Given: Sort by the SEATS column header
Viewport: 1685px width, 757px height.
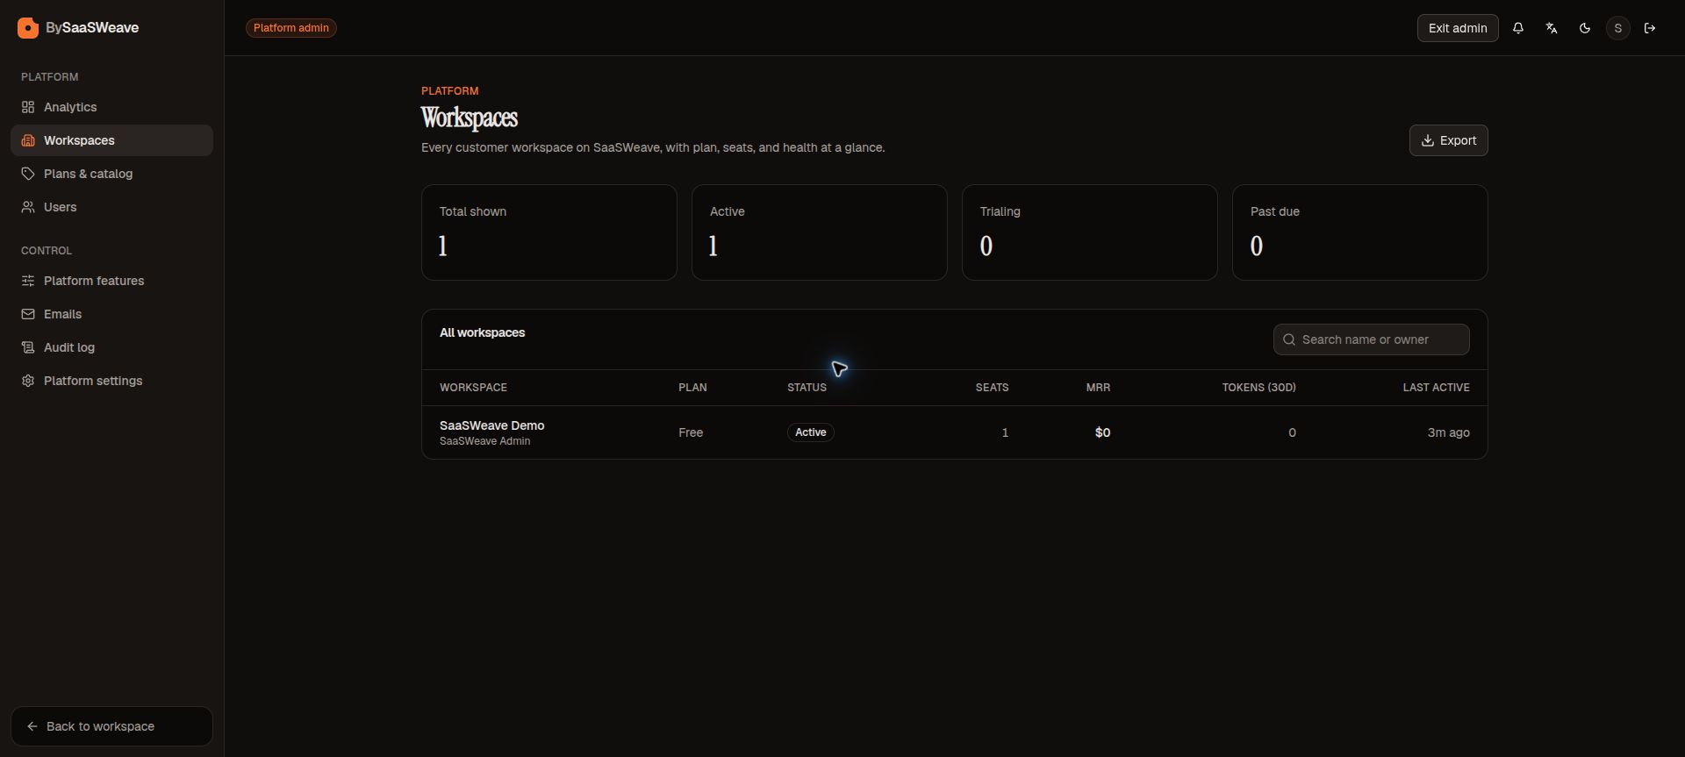Looking at the screenshot, I should point(992,388).
